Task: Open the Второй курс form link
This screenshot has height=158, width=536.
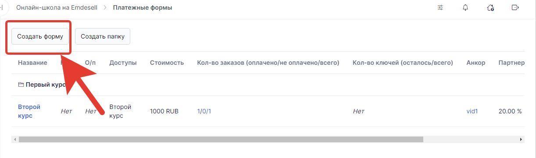Action: 29,111
